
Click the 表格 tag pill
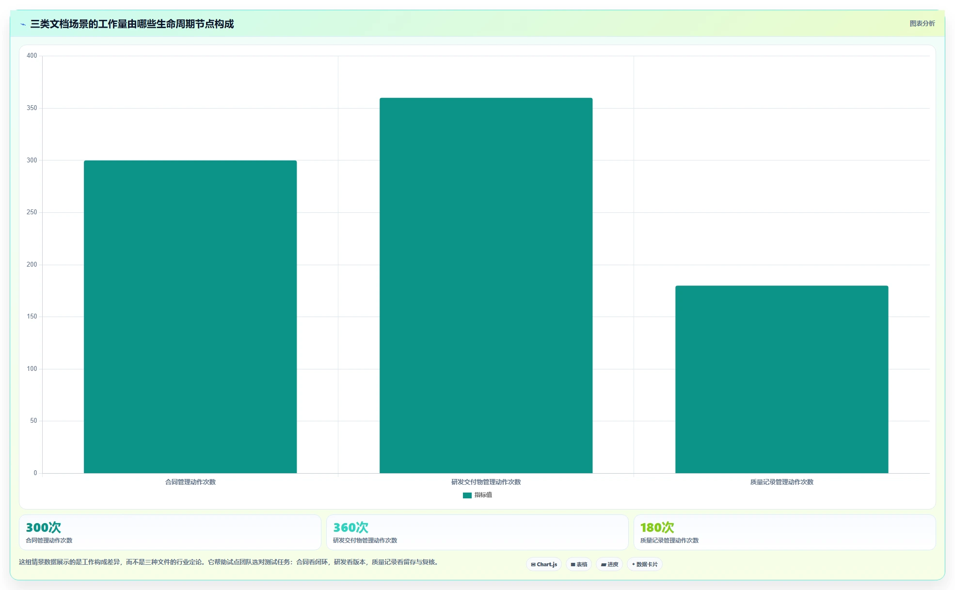[579, 564]
